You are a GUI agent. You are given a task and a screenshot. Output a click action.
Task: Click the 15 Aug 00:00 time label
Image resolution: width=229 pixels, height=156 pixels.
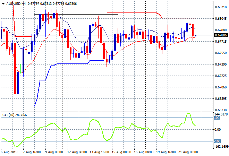click(x=121, y=152)
